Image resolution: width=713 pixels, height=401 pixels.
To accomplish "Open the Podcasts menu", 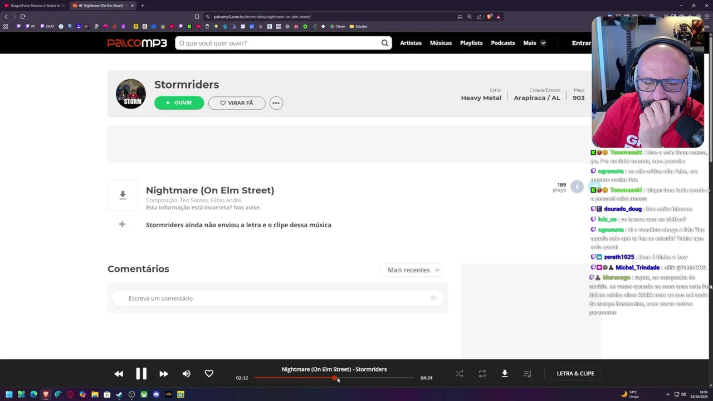I will [x=503, y=43].
